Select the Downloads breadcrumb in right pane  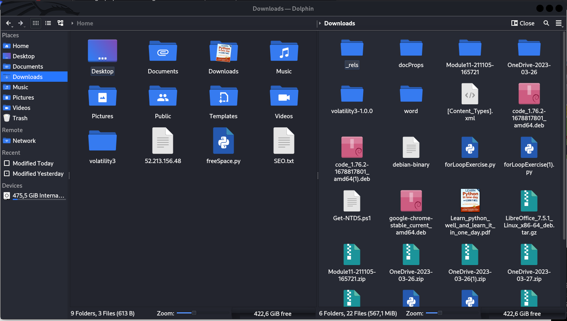[340, 23]
